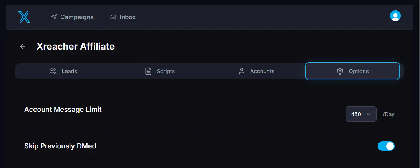Open the 450 message limit dropdown

coord(361,114)
